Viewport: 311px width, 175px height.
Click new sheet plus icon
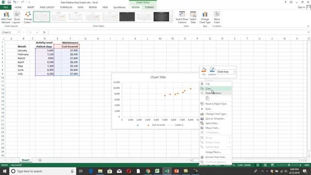coord(40,160)
